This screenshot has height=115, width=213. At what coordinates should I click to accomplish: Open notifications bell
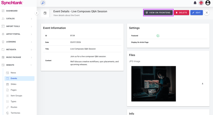coord(195,3)
